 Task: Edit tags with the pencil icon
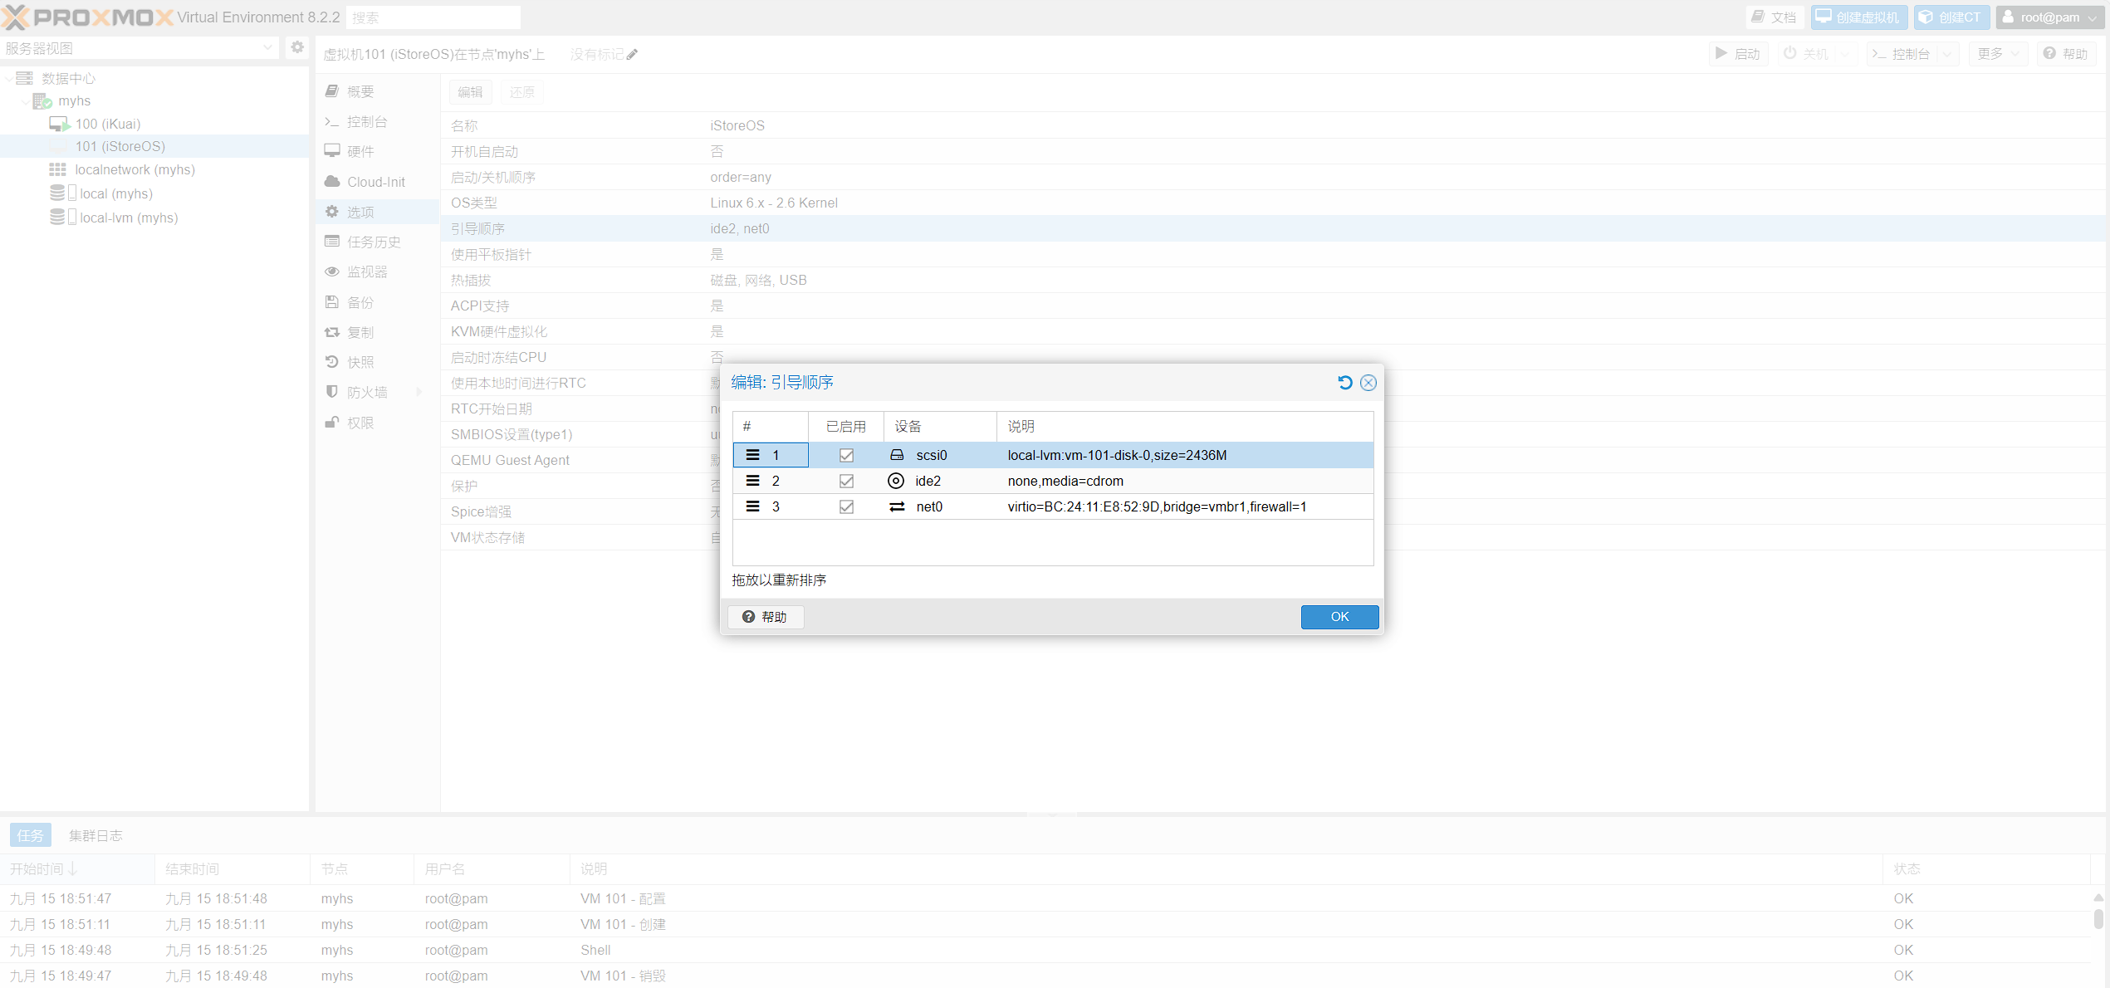pyautogui.click(x=633, y=55)
